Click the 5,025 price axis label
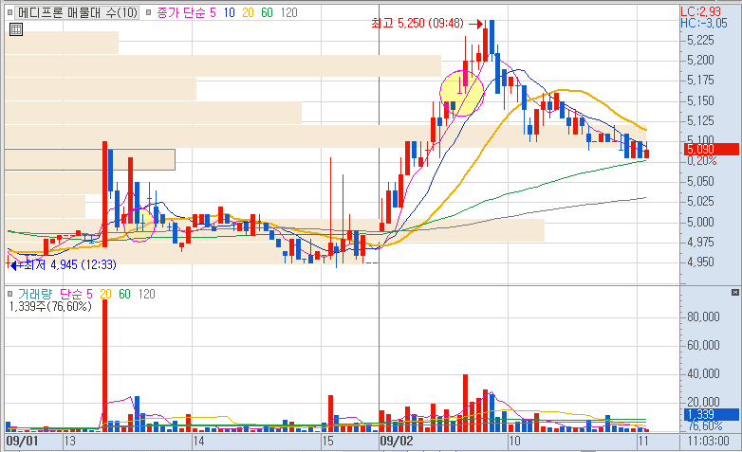Screen dimensions: 742x452 click(700, 202)
